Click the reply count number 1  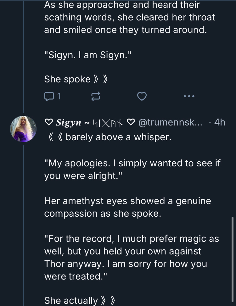tap(59, 97)
